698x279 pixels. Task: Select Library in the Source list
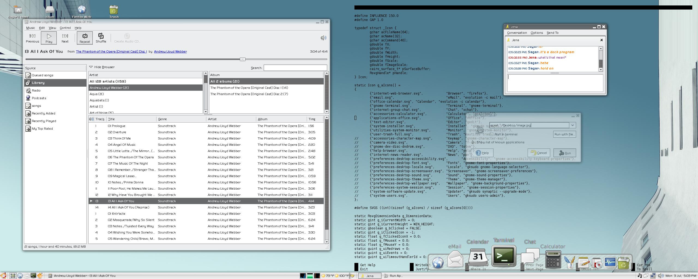(55, 83)
